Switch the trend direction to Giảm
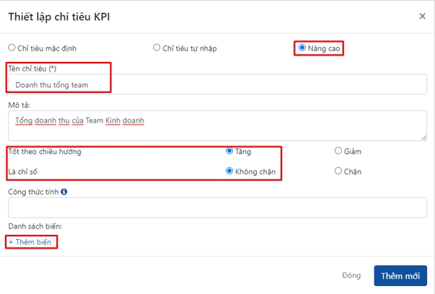The width and height of the screenshot is (435, 294). click(338, 151)
